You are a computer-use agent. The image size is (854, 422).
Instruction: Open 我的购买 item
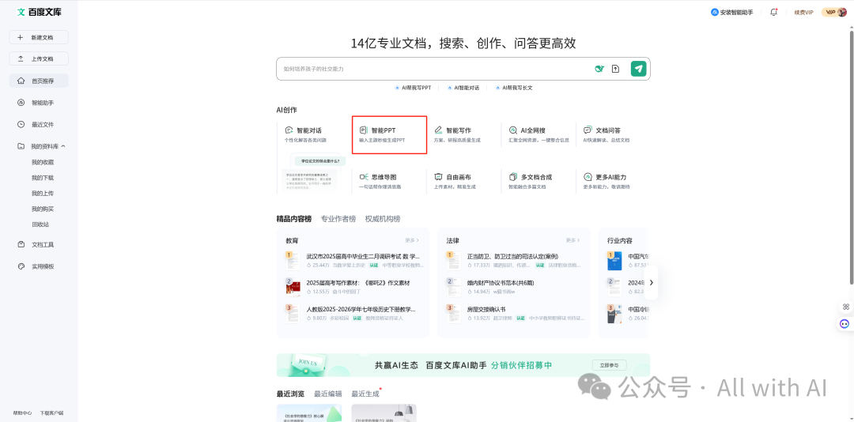pyautogui.click(x=43, y=209)
